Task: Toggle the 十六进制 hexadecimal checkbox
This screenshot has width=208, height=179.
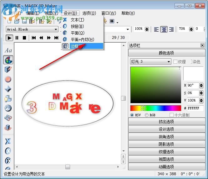Action: pos(171,115)
